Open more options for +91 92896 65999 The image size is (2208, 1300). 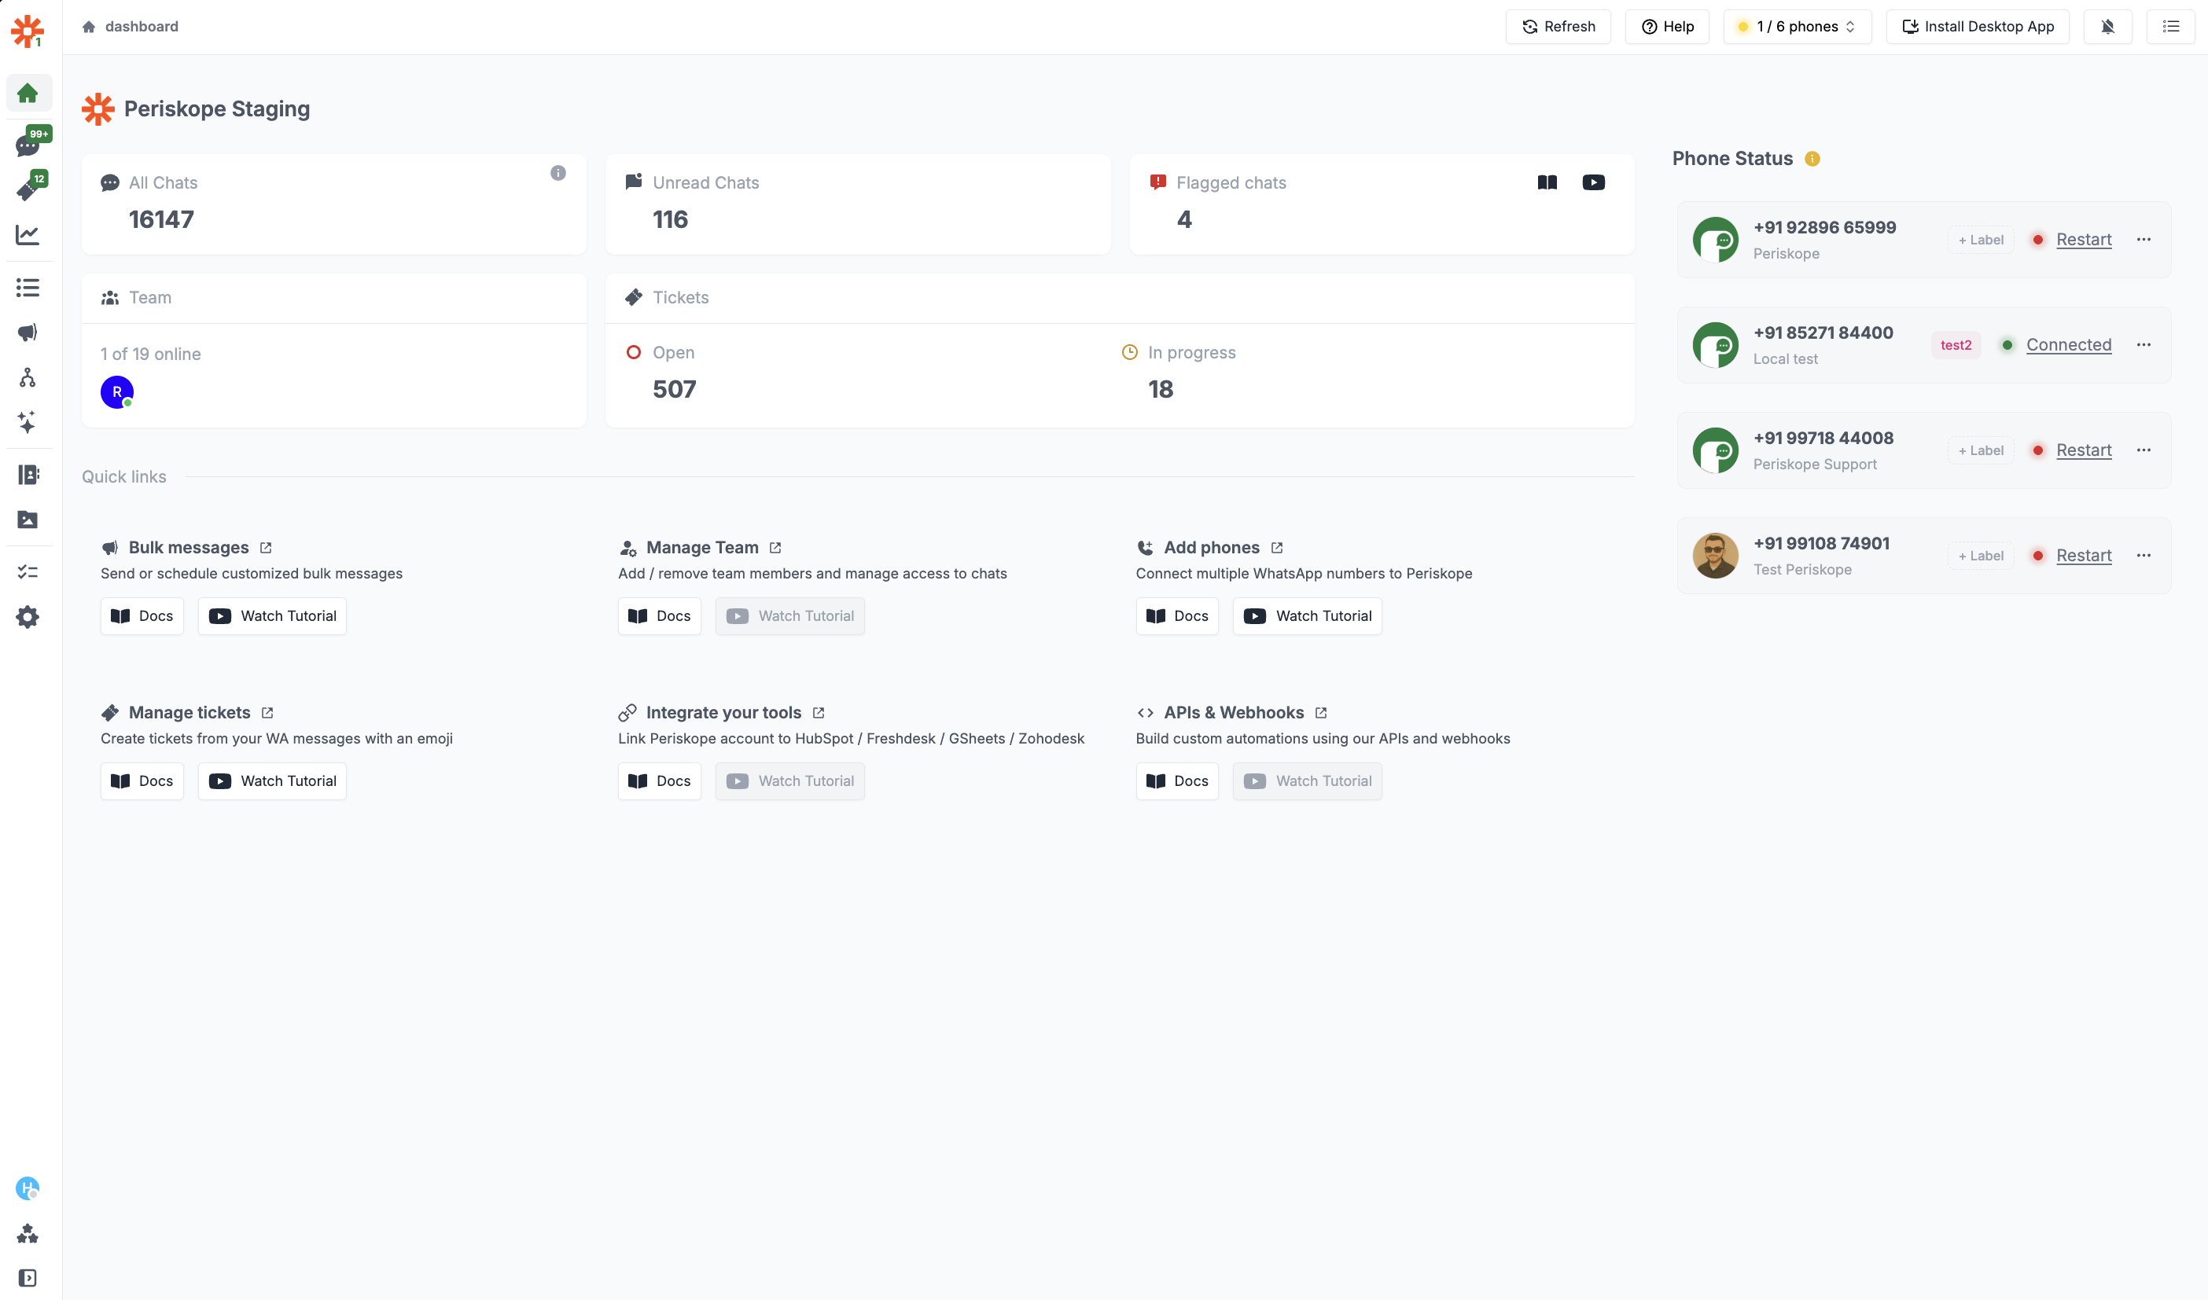pyautogui.click(x=2144, y=239)
